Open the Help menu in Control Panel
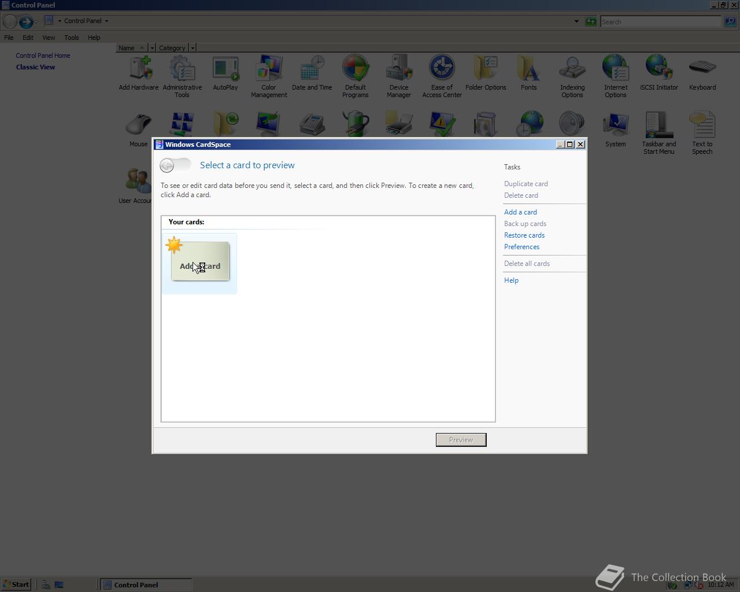740x592 pixels. point(94,38)
